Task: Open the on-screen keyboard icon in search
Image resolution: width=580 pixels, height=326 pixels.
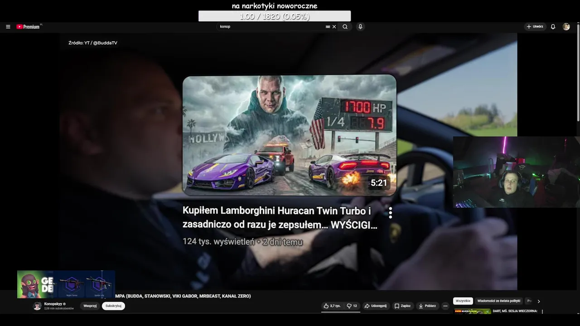Action: click(x=328, y=27)
